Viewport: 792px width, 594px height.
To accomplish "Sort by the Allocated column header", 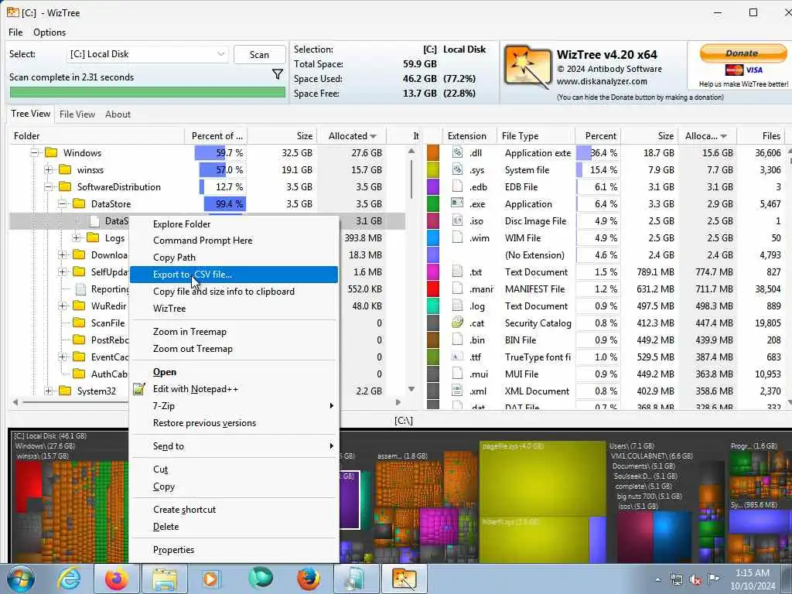I will click(x=352, y=136).
